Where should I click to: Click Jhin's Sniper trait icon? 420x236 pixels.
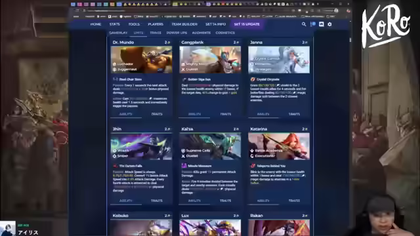114,156
